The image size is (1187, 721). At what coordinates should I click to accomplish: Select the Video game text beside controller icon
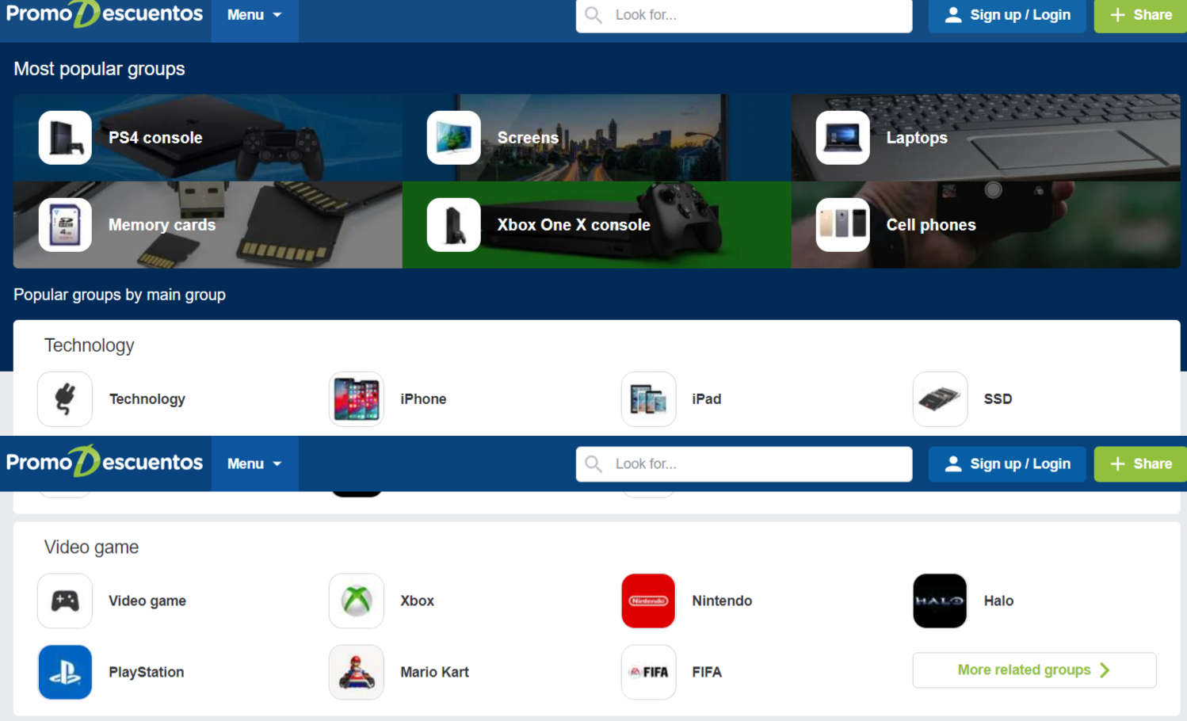point(147,601)
